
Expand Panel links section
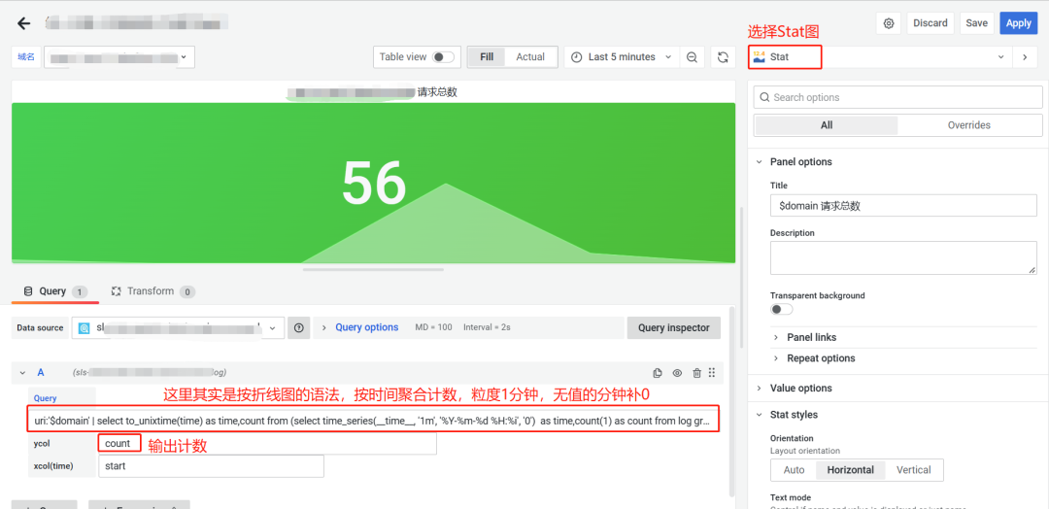(x=811, y=337)
